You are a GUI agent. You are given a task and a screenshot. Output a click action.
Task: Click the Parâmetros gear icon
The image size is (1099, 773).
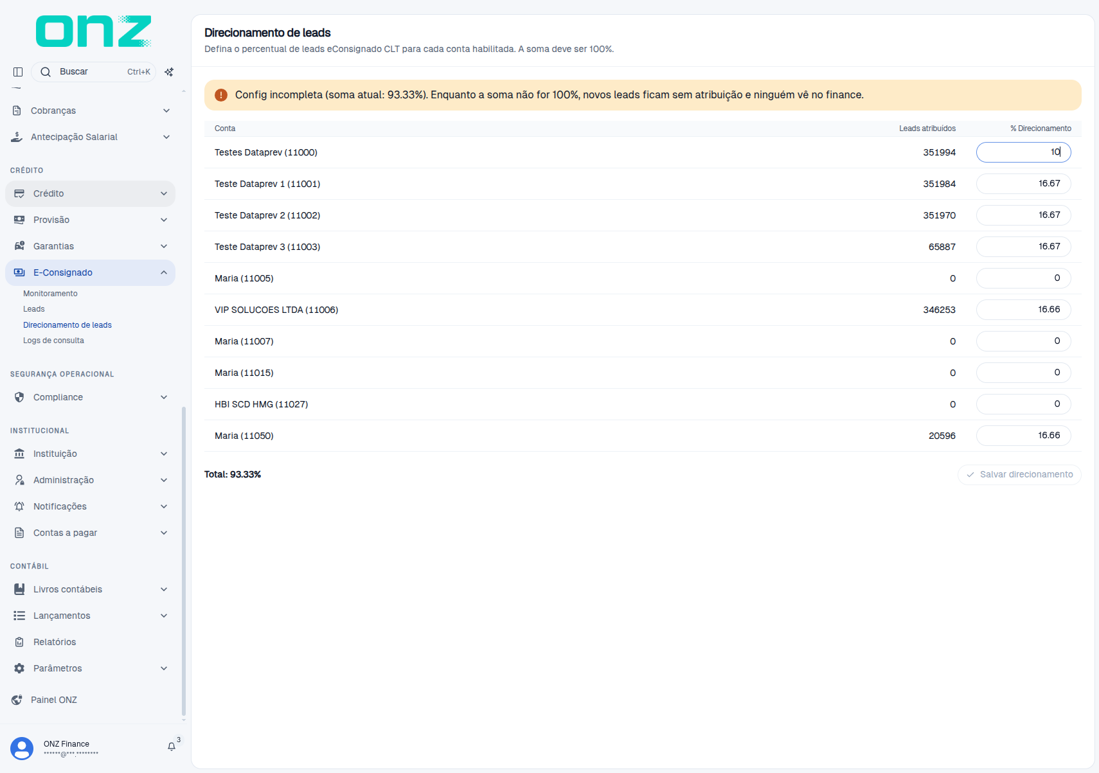point(19,668)
